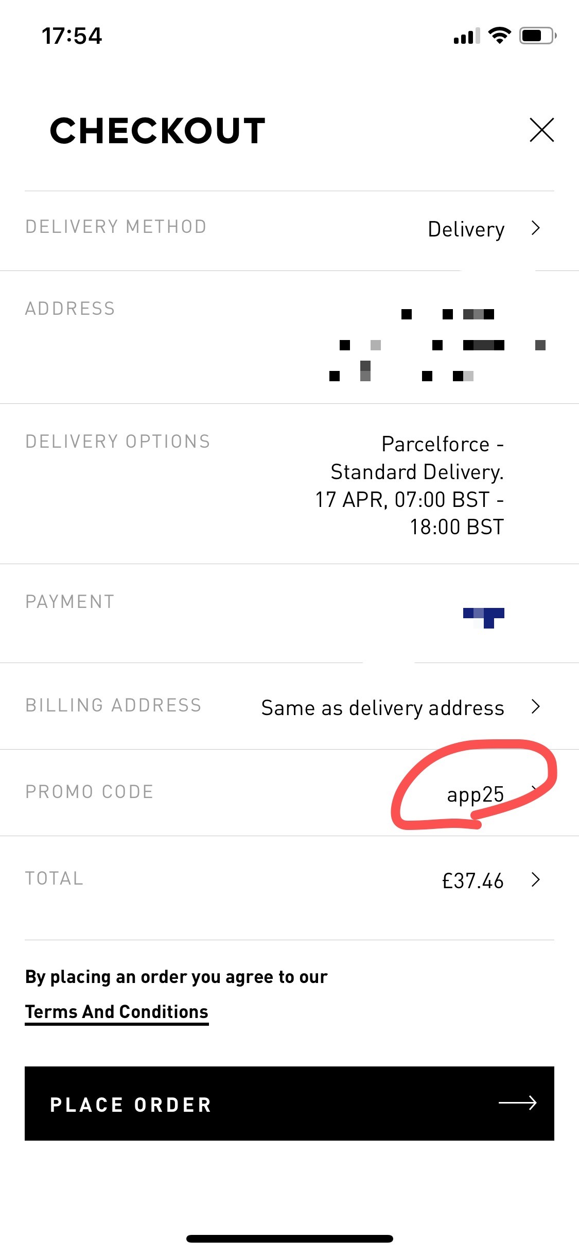Tap the battery status icon
The image size is (579, 1255).
coord(538,36)
